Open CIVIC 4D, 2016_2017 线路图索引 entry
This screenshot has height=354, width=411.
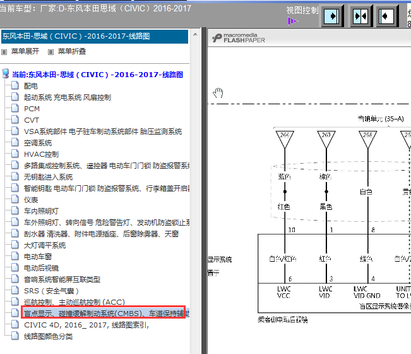(86, 325)
